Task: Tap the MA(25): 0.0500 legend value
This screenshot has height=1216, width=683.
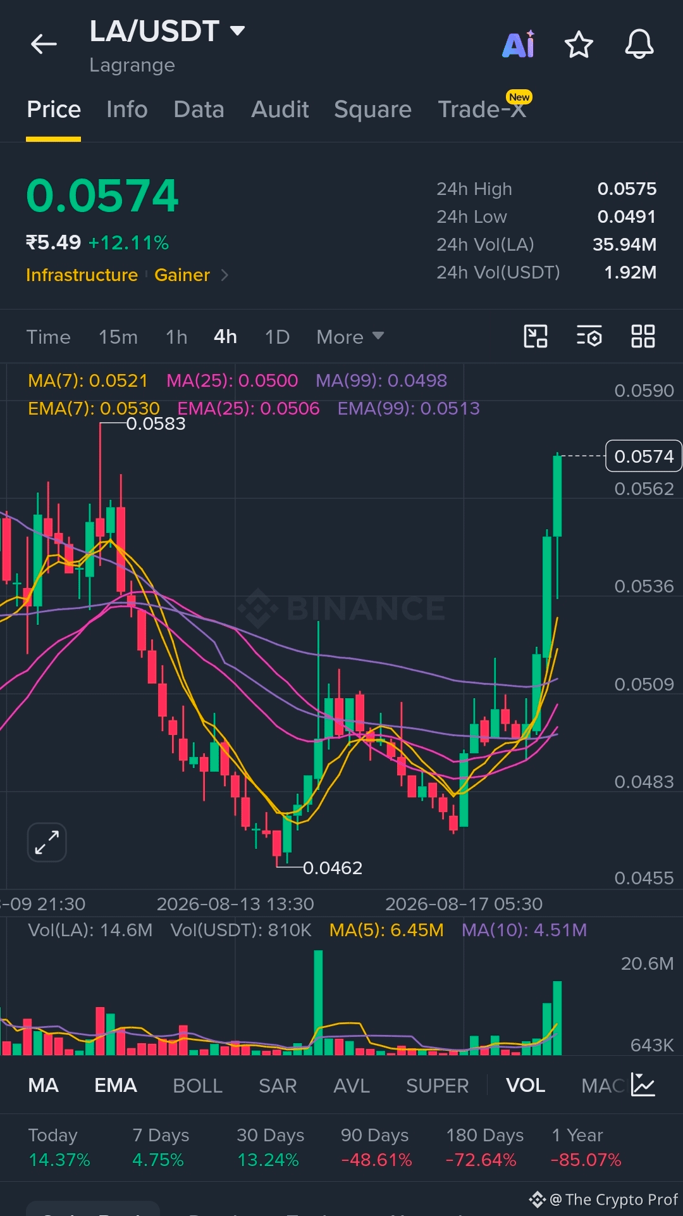Action: [x=232, y=380]
